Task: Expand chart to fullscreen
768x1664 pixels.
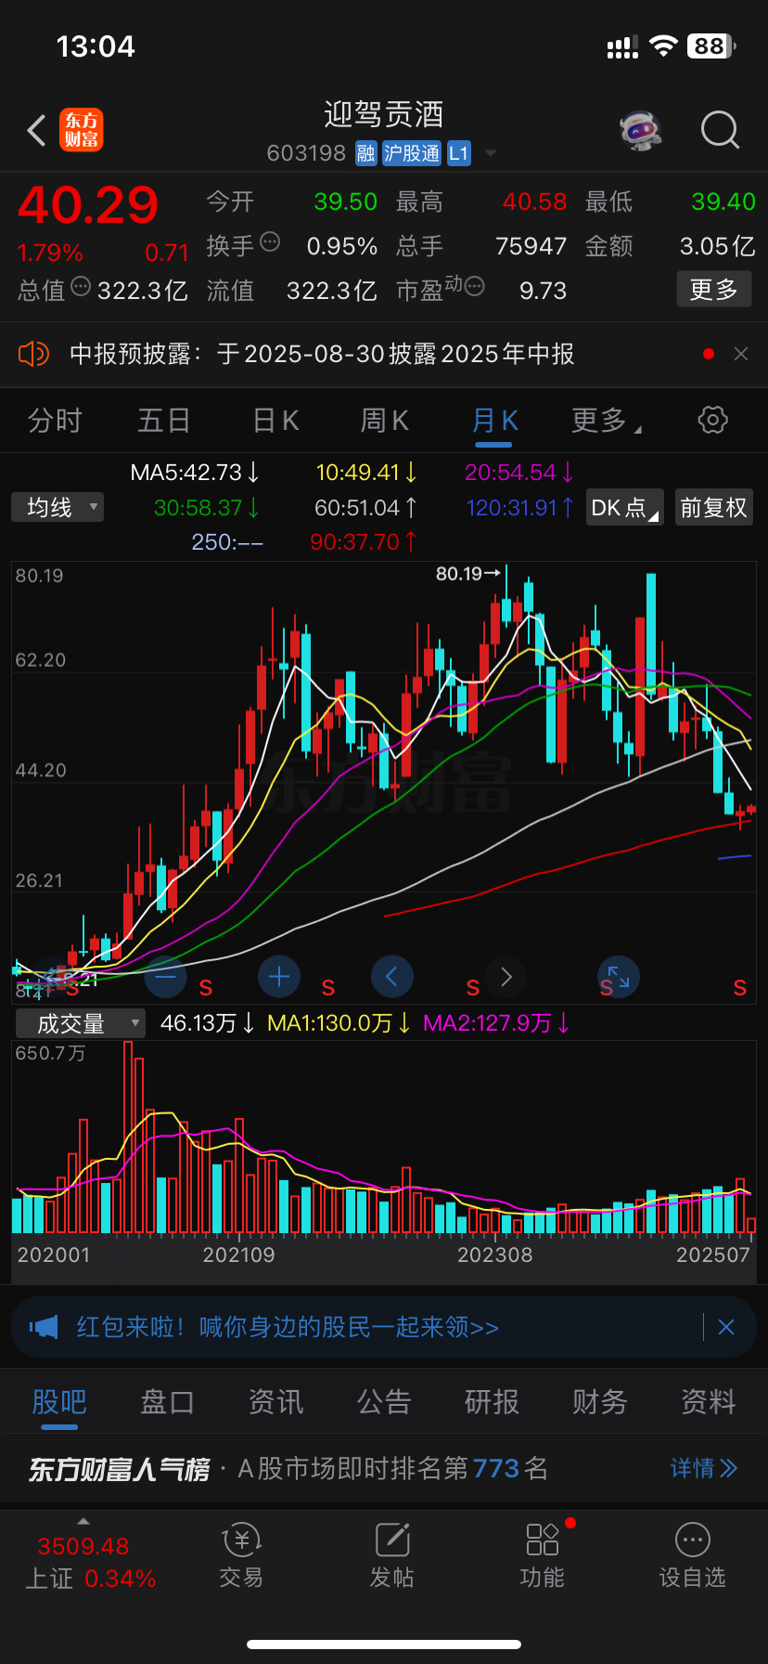Action: pos(619,977)
